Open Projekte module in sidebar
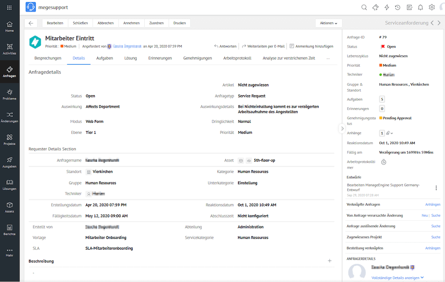Viewport: 445px width, 282px height. click(x=9, y=140)
